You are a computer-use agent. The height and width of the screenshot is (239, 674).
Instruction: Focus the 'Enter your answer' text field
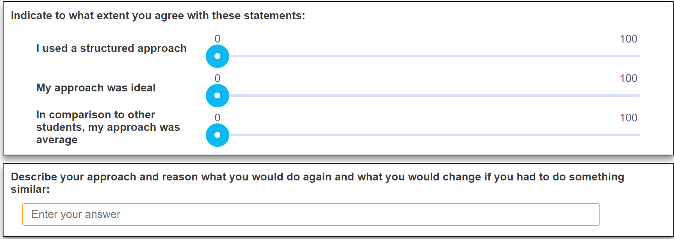pos(310,214)
